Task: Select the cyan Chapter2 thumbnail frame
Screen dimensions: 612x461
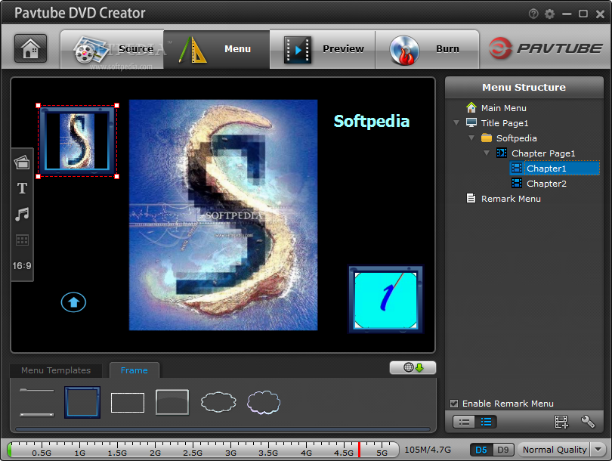Action: point(385,299)
